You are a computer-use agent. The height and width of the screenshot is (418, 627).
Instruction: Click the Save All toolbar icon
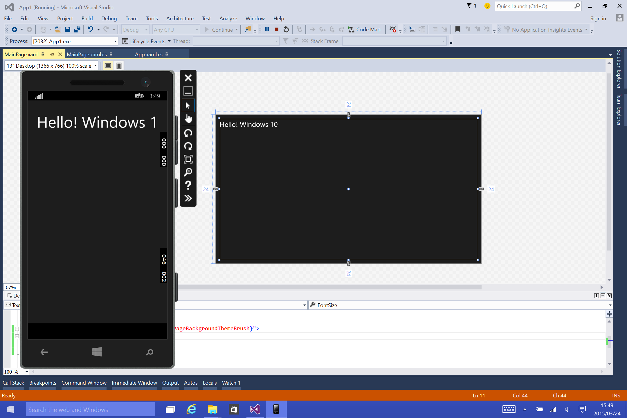tap(77, 29)
